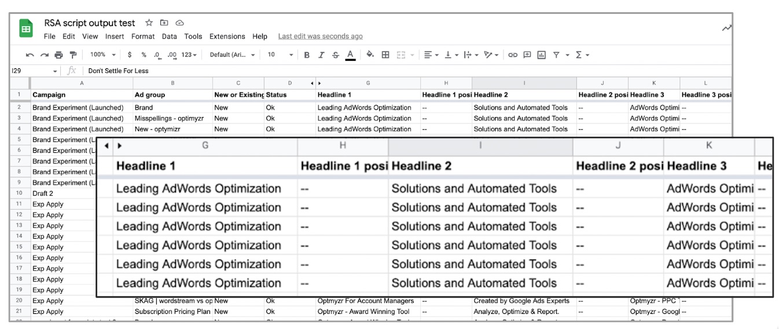Print the spreadsheet using the printer icon
The width and height of the screenshot is (779, 329).
[x=58, y=55]
